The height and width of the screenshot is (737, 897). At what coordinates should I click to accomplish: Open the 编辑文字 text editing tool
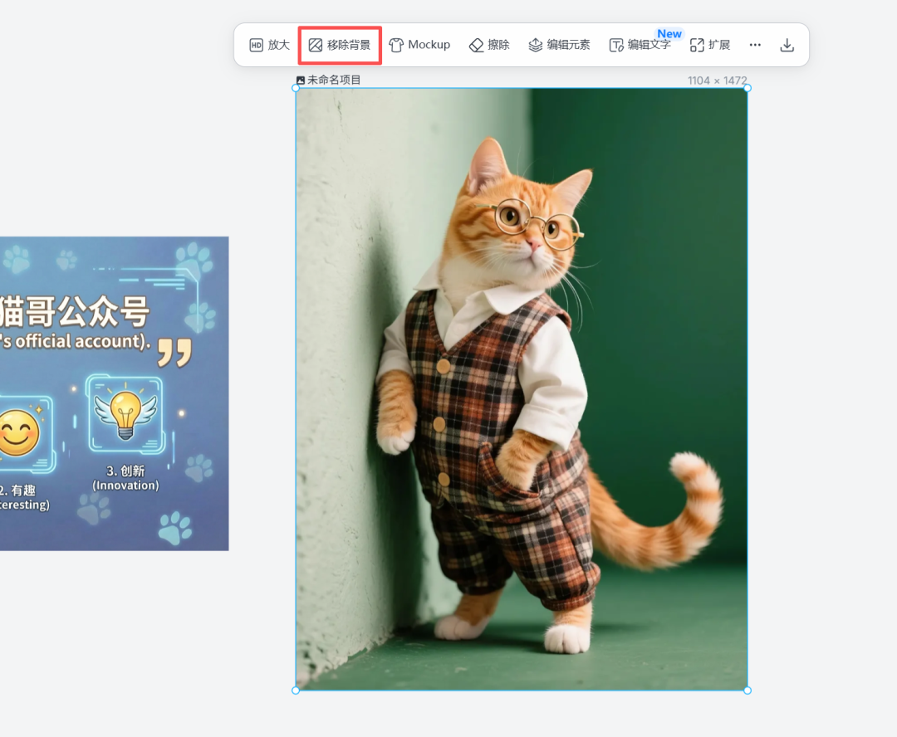(640, 45)
